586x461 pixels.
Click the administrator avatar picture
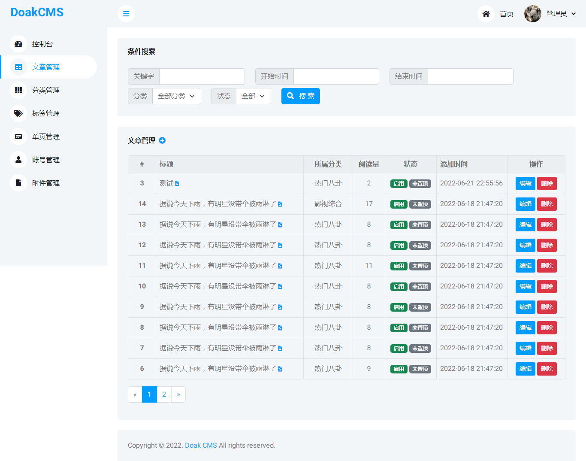533,14
